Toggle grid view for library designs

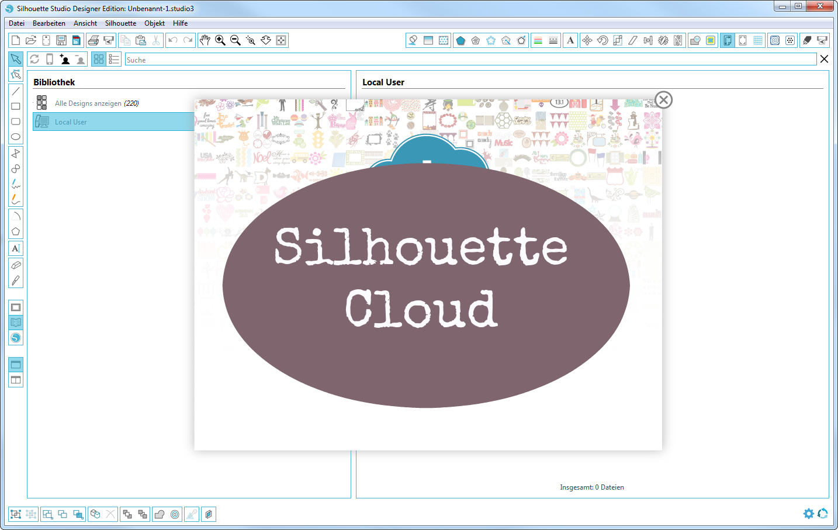click(x=98, y=59)
